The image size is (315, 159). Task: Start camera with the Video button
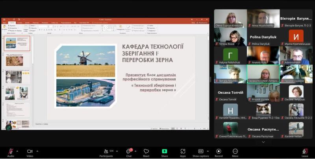pos(30,151)
